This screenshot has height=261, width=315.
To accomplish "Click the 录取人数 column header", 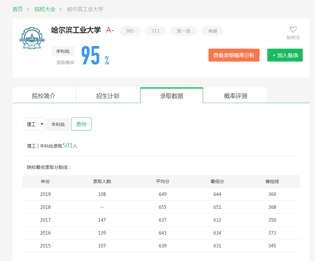I will pyautogui.click(x=102, y=181).
